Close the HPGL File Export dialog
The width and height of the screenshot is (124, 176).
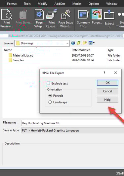tap(115, 73)
